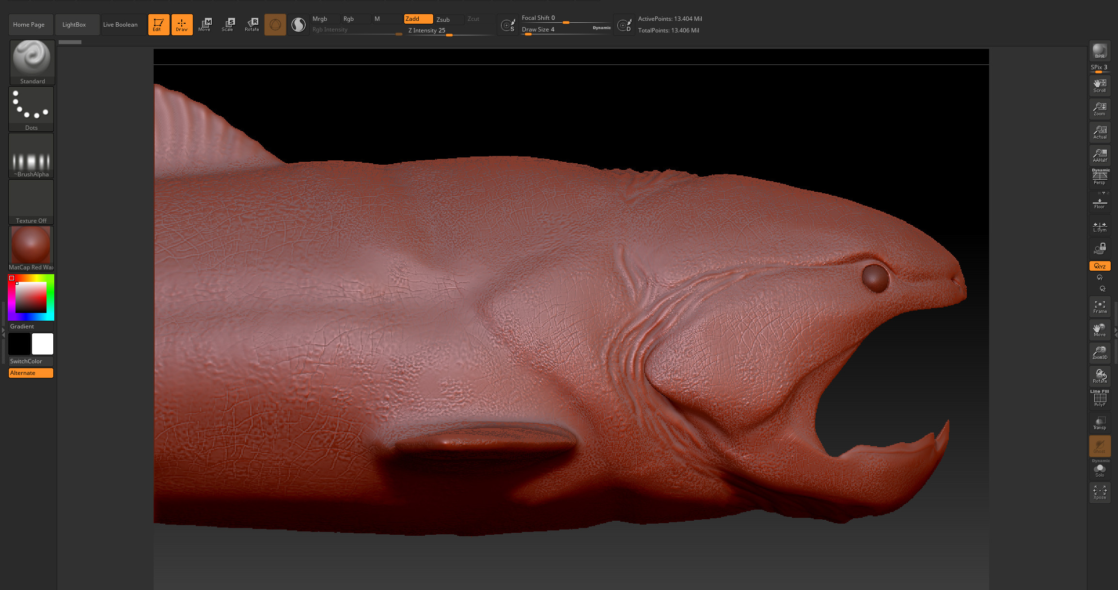The width and height of the screenshot is (1118, 590).
Task: Toggle XYZ rotation mode
Action: point(1100,266)
